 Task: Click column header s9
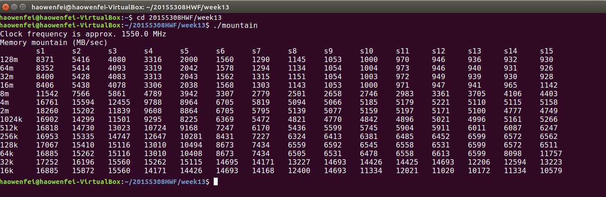328,51
